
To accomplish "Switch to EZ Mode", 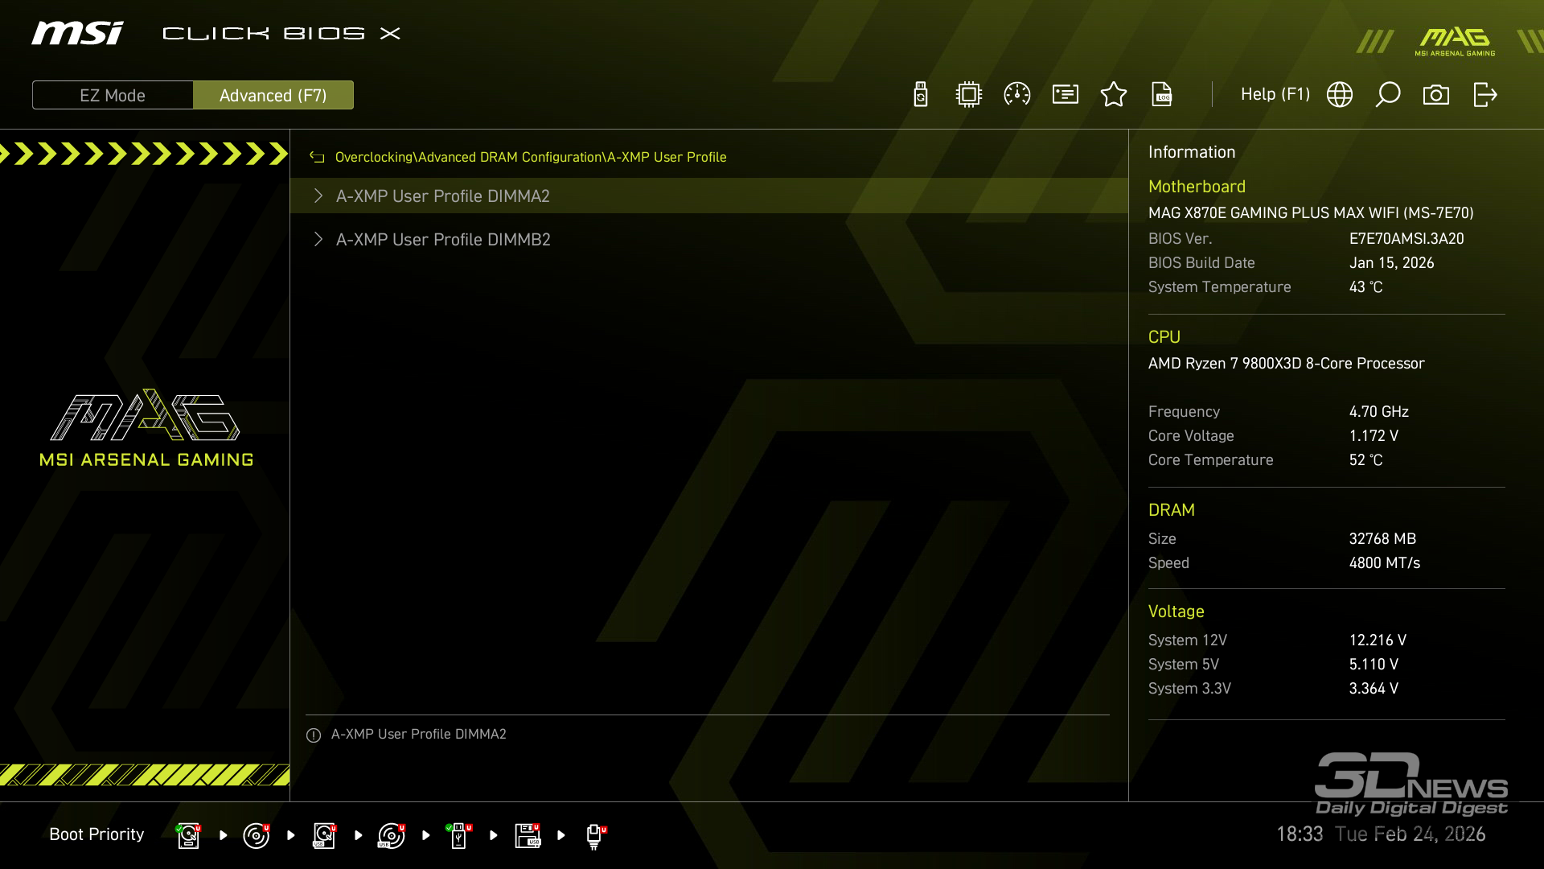I will click(x=113, y=95).
